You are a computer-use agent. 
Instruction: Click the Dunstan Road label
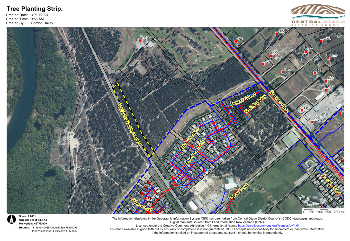coord(280,101)
